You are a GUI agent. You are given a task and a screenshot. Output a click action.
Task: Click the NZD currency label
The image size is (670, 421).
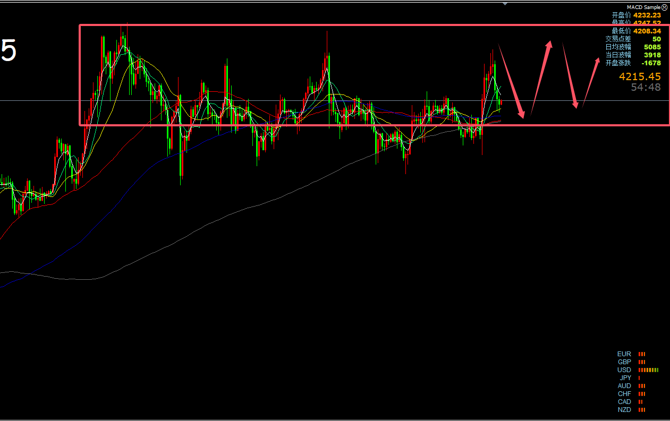coord(624,410)
